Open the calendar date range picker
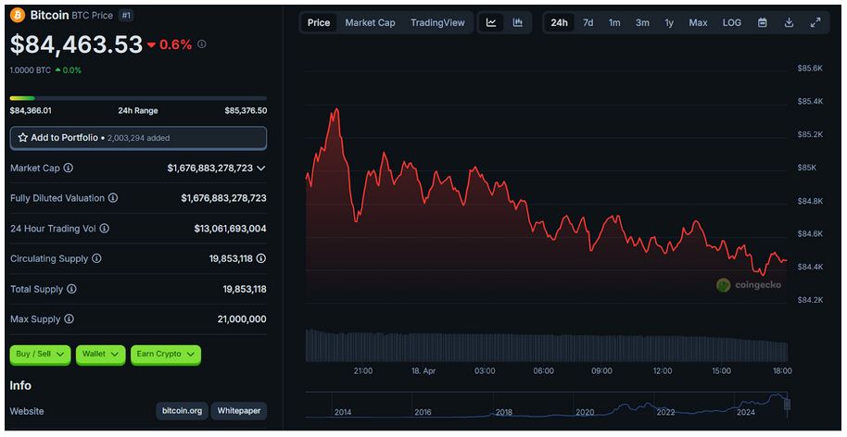 tap(762, 22)
